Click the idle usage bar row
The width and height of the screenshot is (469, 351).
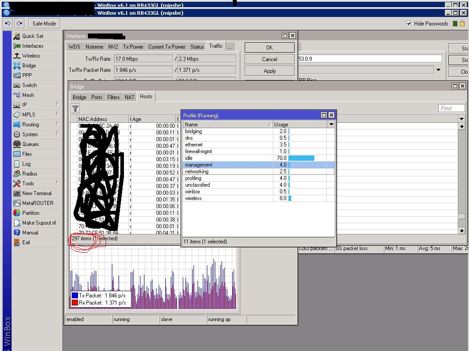pos(301,158)
